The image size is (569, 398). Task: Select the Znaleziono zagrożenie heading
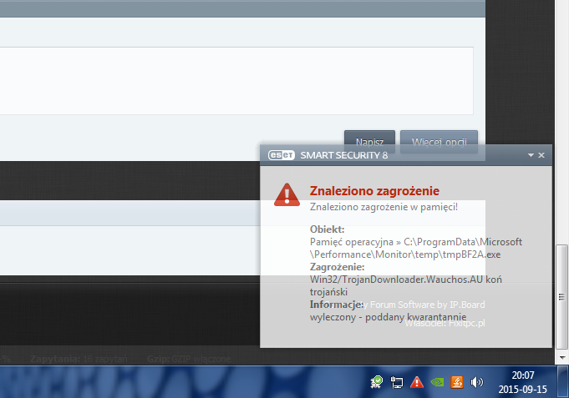coord(374,191)
